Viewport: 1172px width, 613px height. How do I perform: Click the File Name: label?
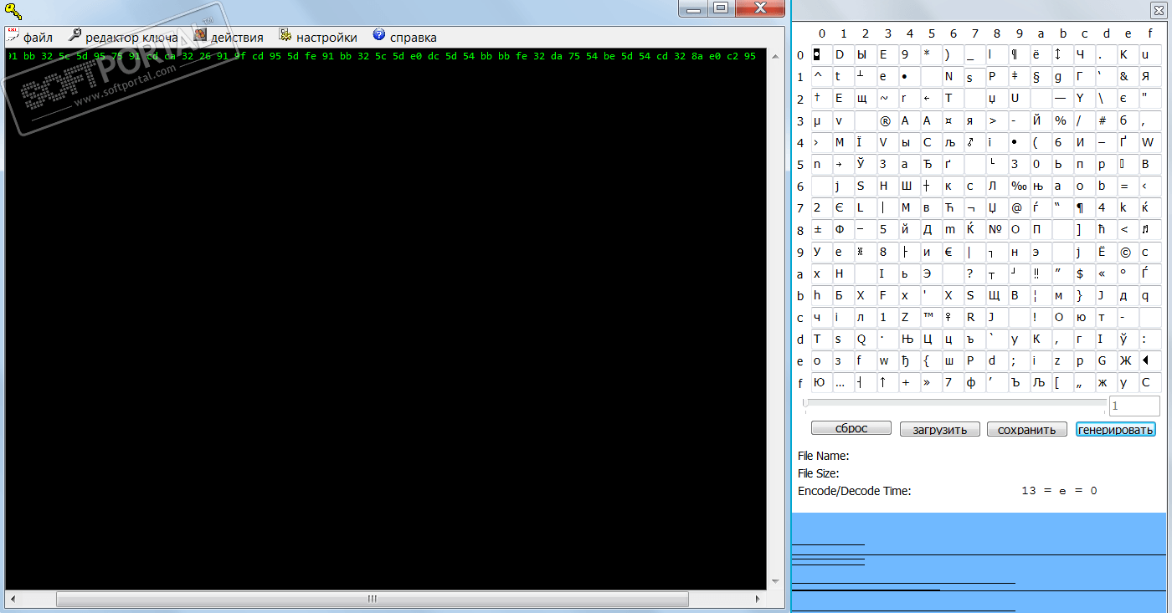click(824, 456)
